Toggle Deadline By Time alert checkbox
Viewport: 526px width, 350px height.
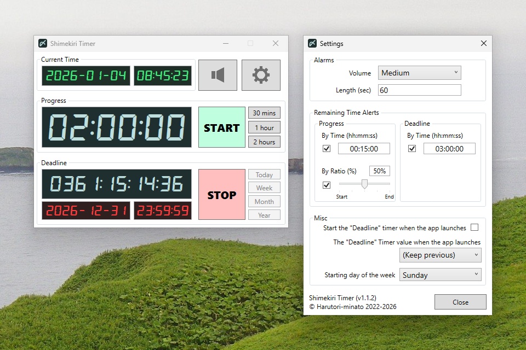click(412, 148)
